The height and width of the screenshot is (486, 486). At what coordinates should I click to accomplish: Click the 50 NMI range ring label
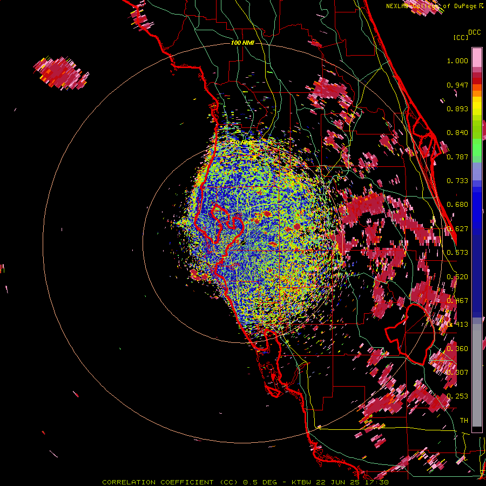(242, 143)
